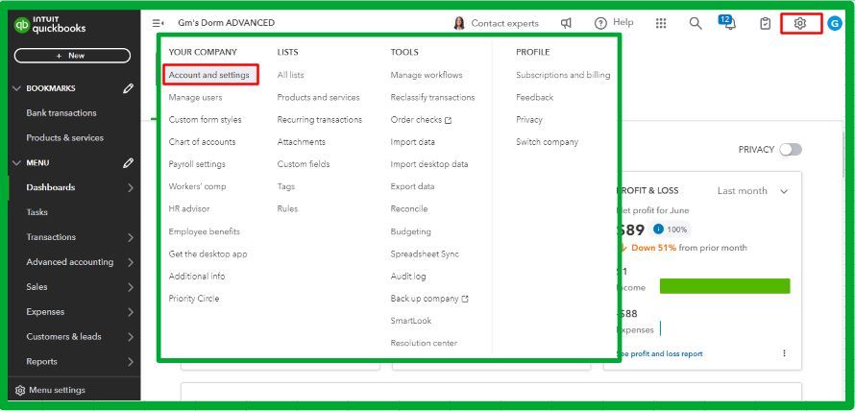The image size is (855, 411).
Task: Open Back up company
Action: pyautogui.click(x=429, y=298)
